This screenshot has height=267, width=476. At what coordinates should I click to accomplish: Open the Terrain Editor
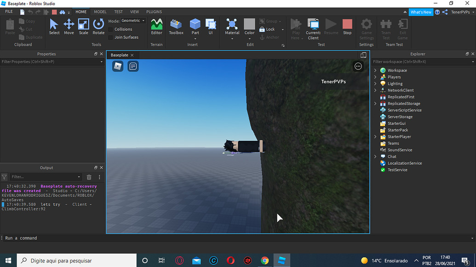click(x=157, y=27)
